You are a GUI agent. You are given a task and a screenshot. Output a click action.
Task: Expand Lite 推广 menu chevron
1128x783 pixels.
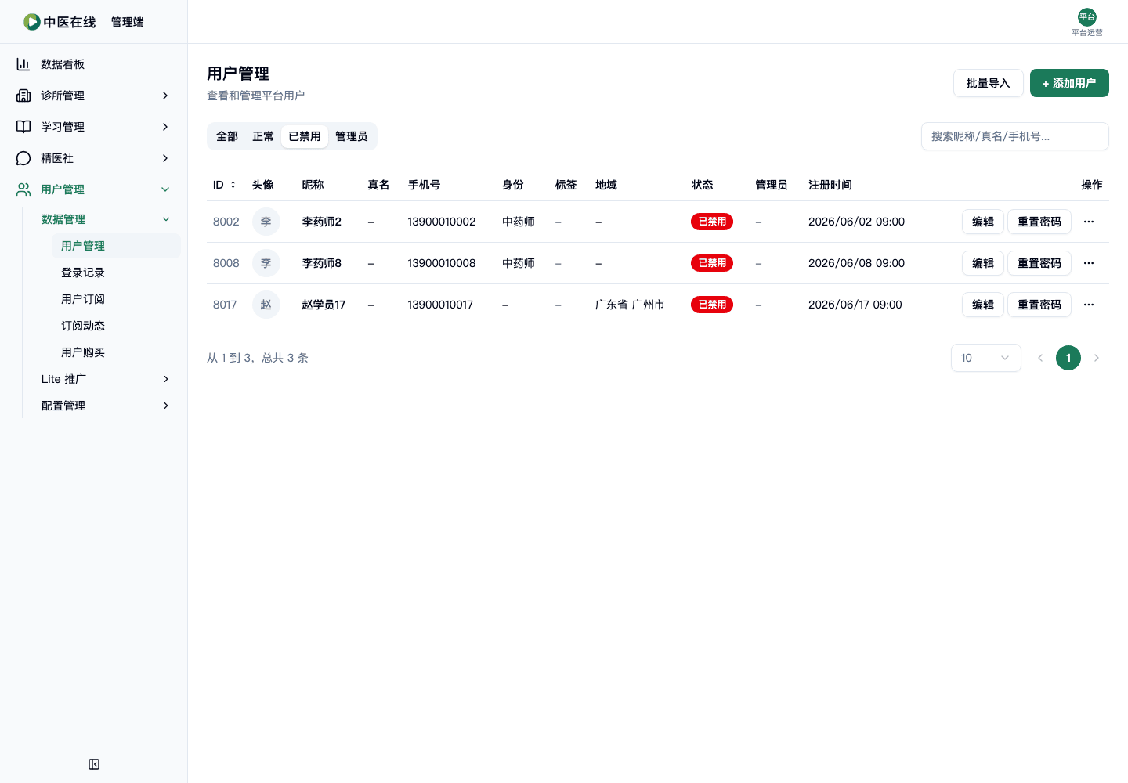pyautogui.click(x=166, y=379)
